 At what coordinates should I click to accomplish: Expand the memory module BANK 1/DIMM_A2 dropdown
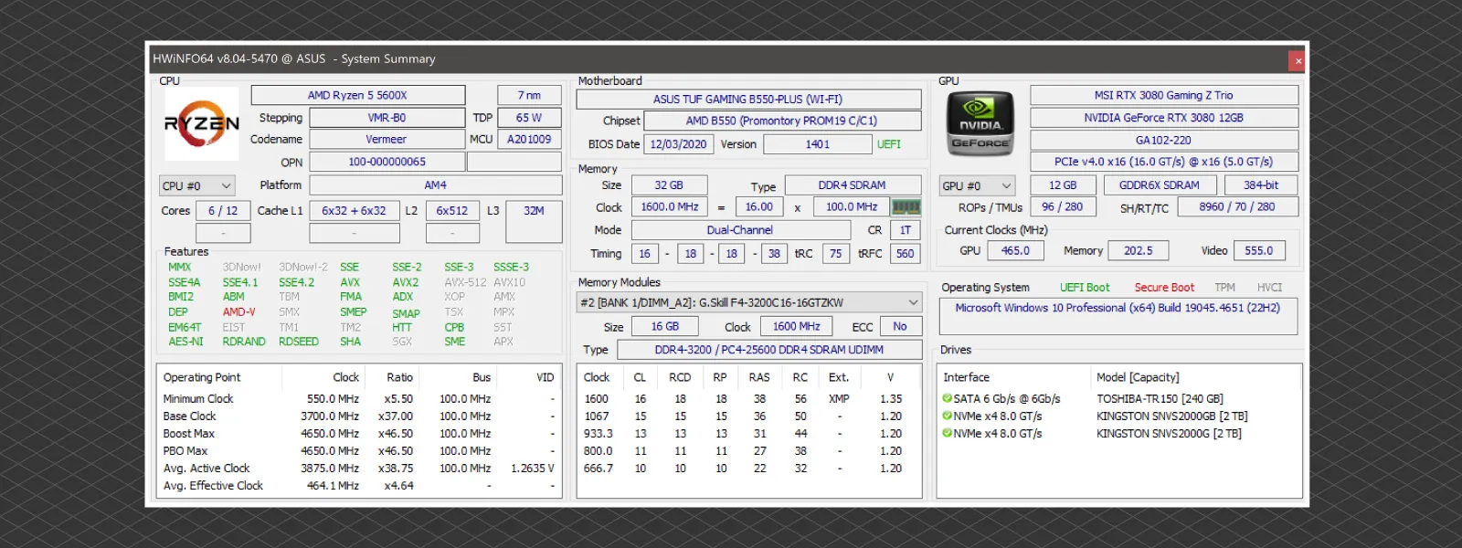pyautogui.click(x=749, y=302)
